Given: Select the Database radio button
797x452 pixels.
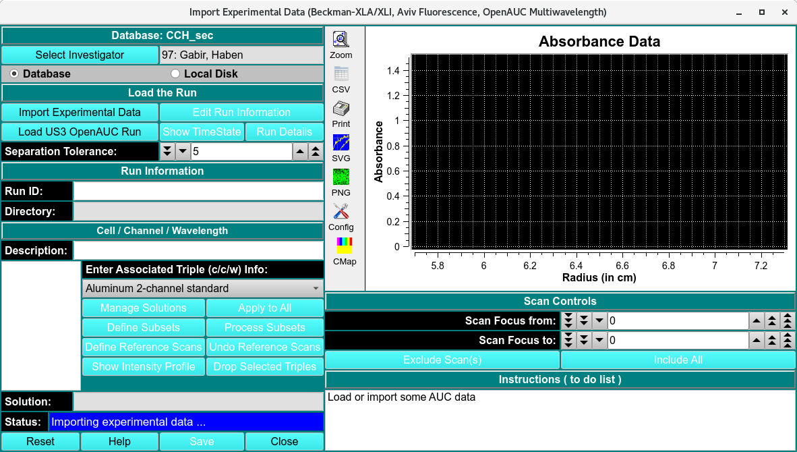Looking at the screenshot, I should (x=14, y=74).
